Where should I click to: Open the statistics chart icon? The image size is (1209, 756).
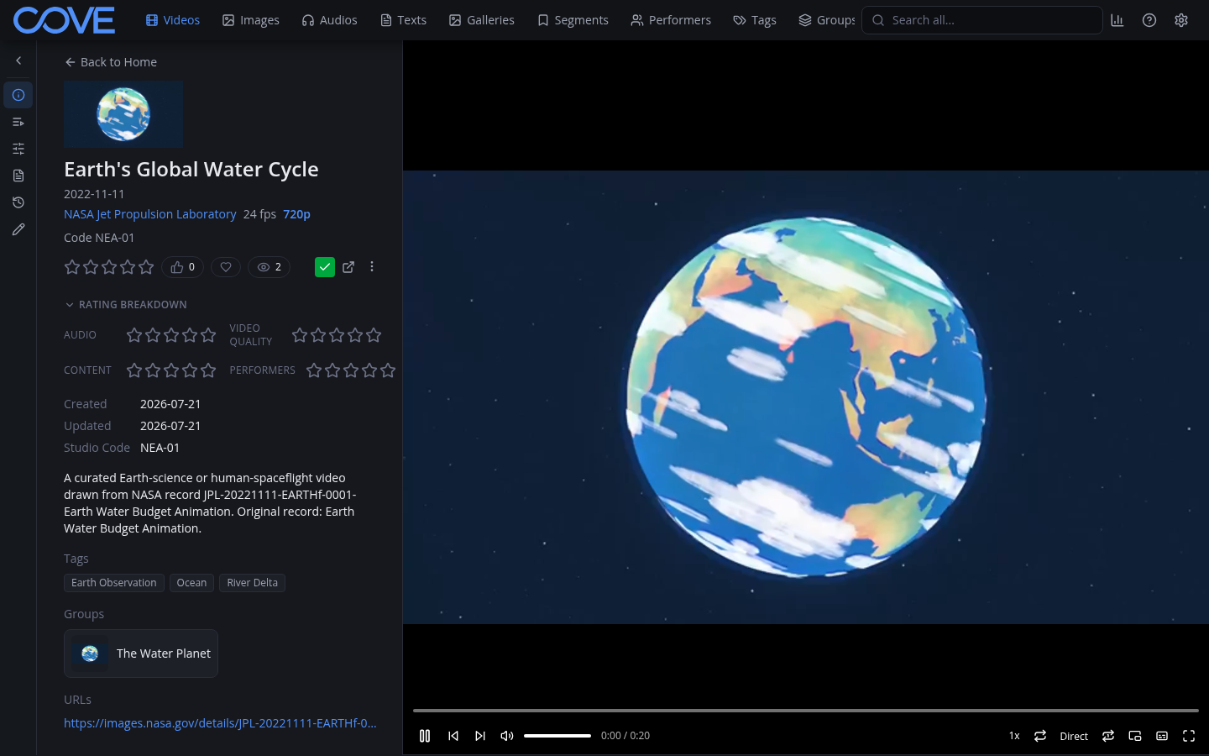click(x=1117, y=20)
